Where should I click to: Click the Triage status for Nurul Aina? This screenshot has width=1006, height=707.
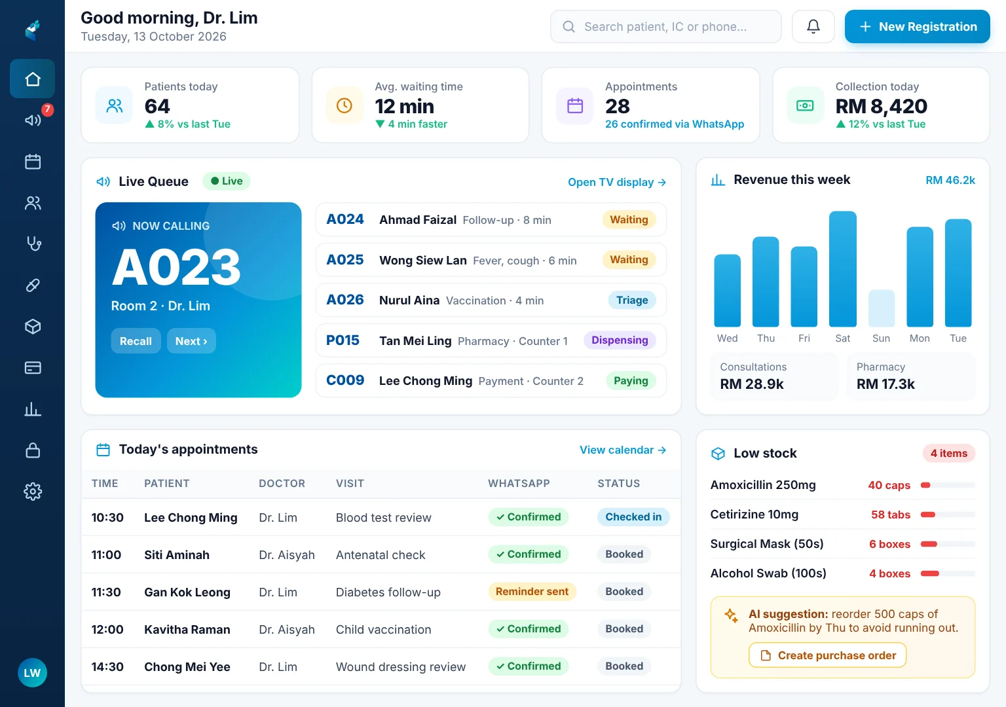point(632,300)
